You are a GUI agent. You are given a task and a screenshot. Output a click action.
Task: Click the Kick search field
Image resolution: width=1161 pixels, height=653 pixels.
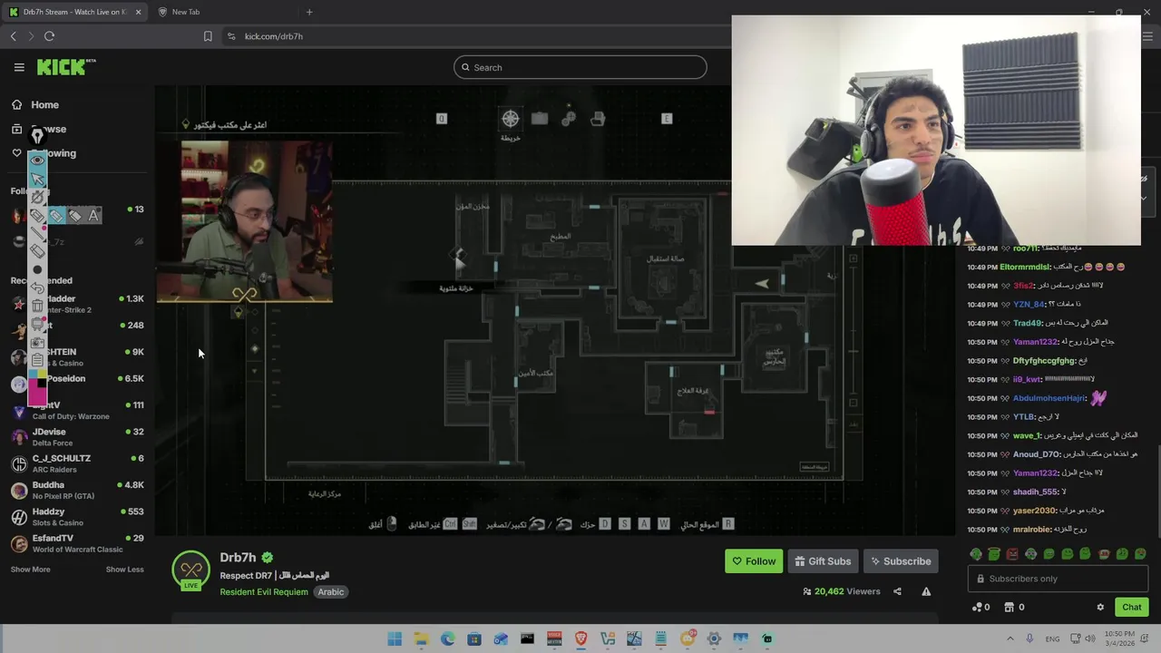[580, 67]
